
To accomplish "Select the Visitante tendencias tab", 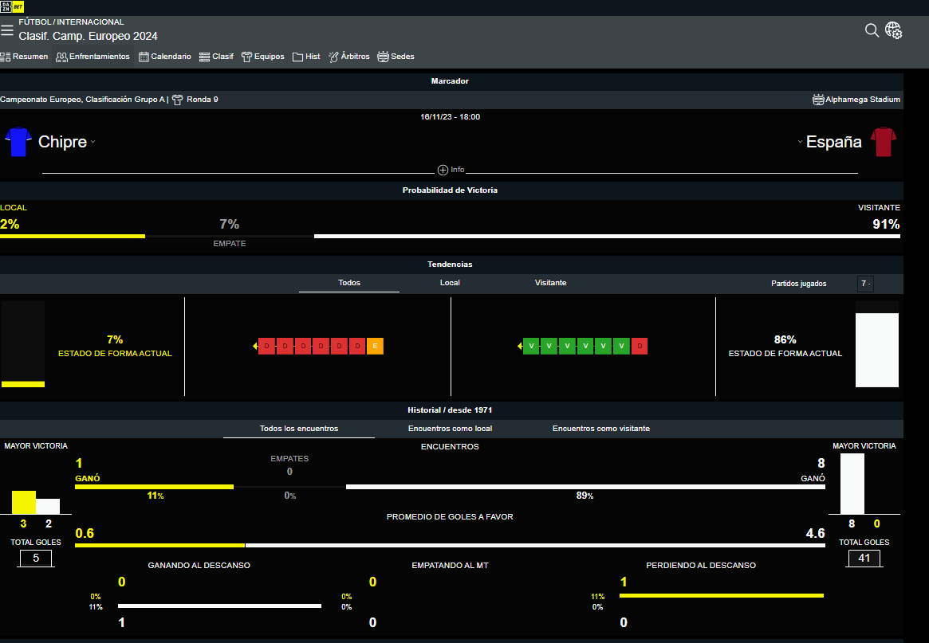I will [550, 283].
